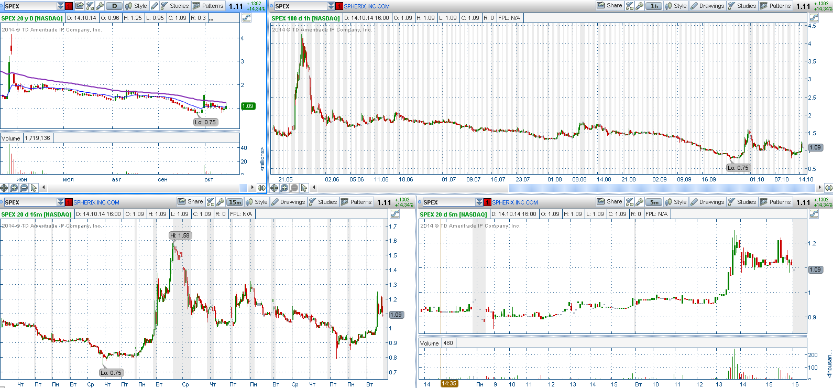
Task: Click Share button on the 5m chart
Action: [610, 202]
